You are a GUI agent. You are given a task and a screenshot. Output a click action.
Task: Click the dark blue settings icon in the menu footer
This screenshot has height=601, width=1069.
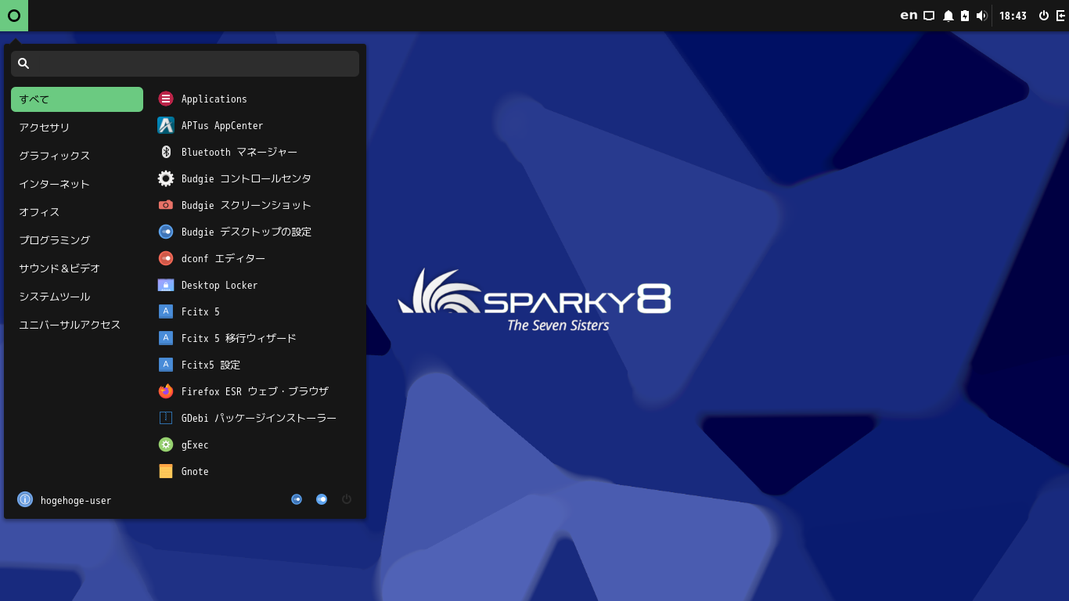pyautogui.click(x=297, y=499)
